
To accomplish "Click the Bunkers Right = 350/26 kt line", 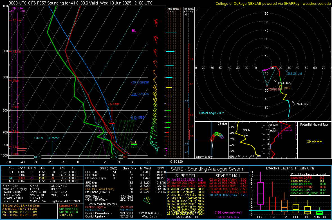I will pos(109,207).
